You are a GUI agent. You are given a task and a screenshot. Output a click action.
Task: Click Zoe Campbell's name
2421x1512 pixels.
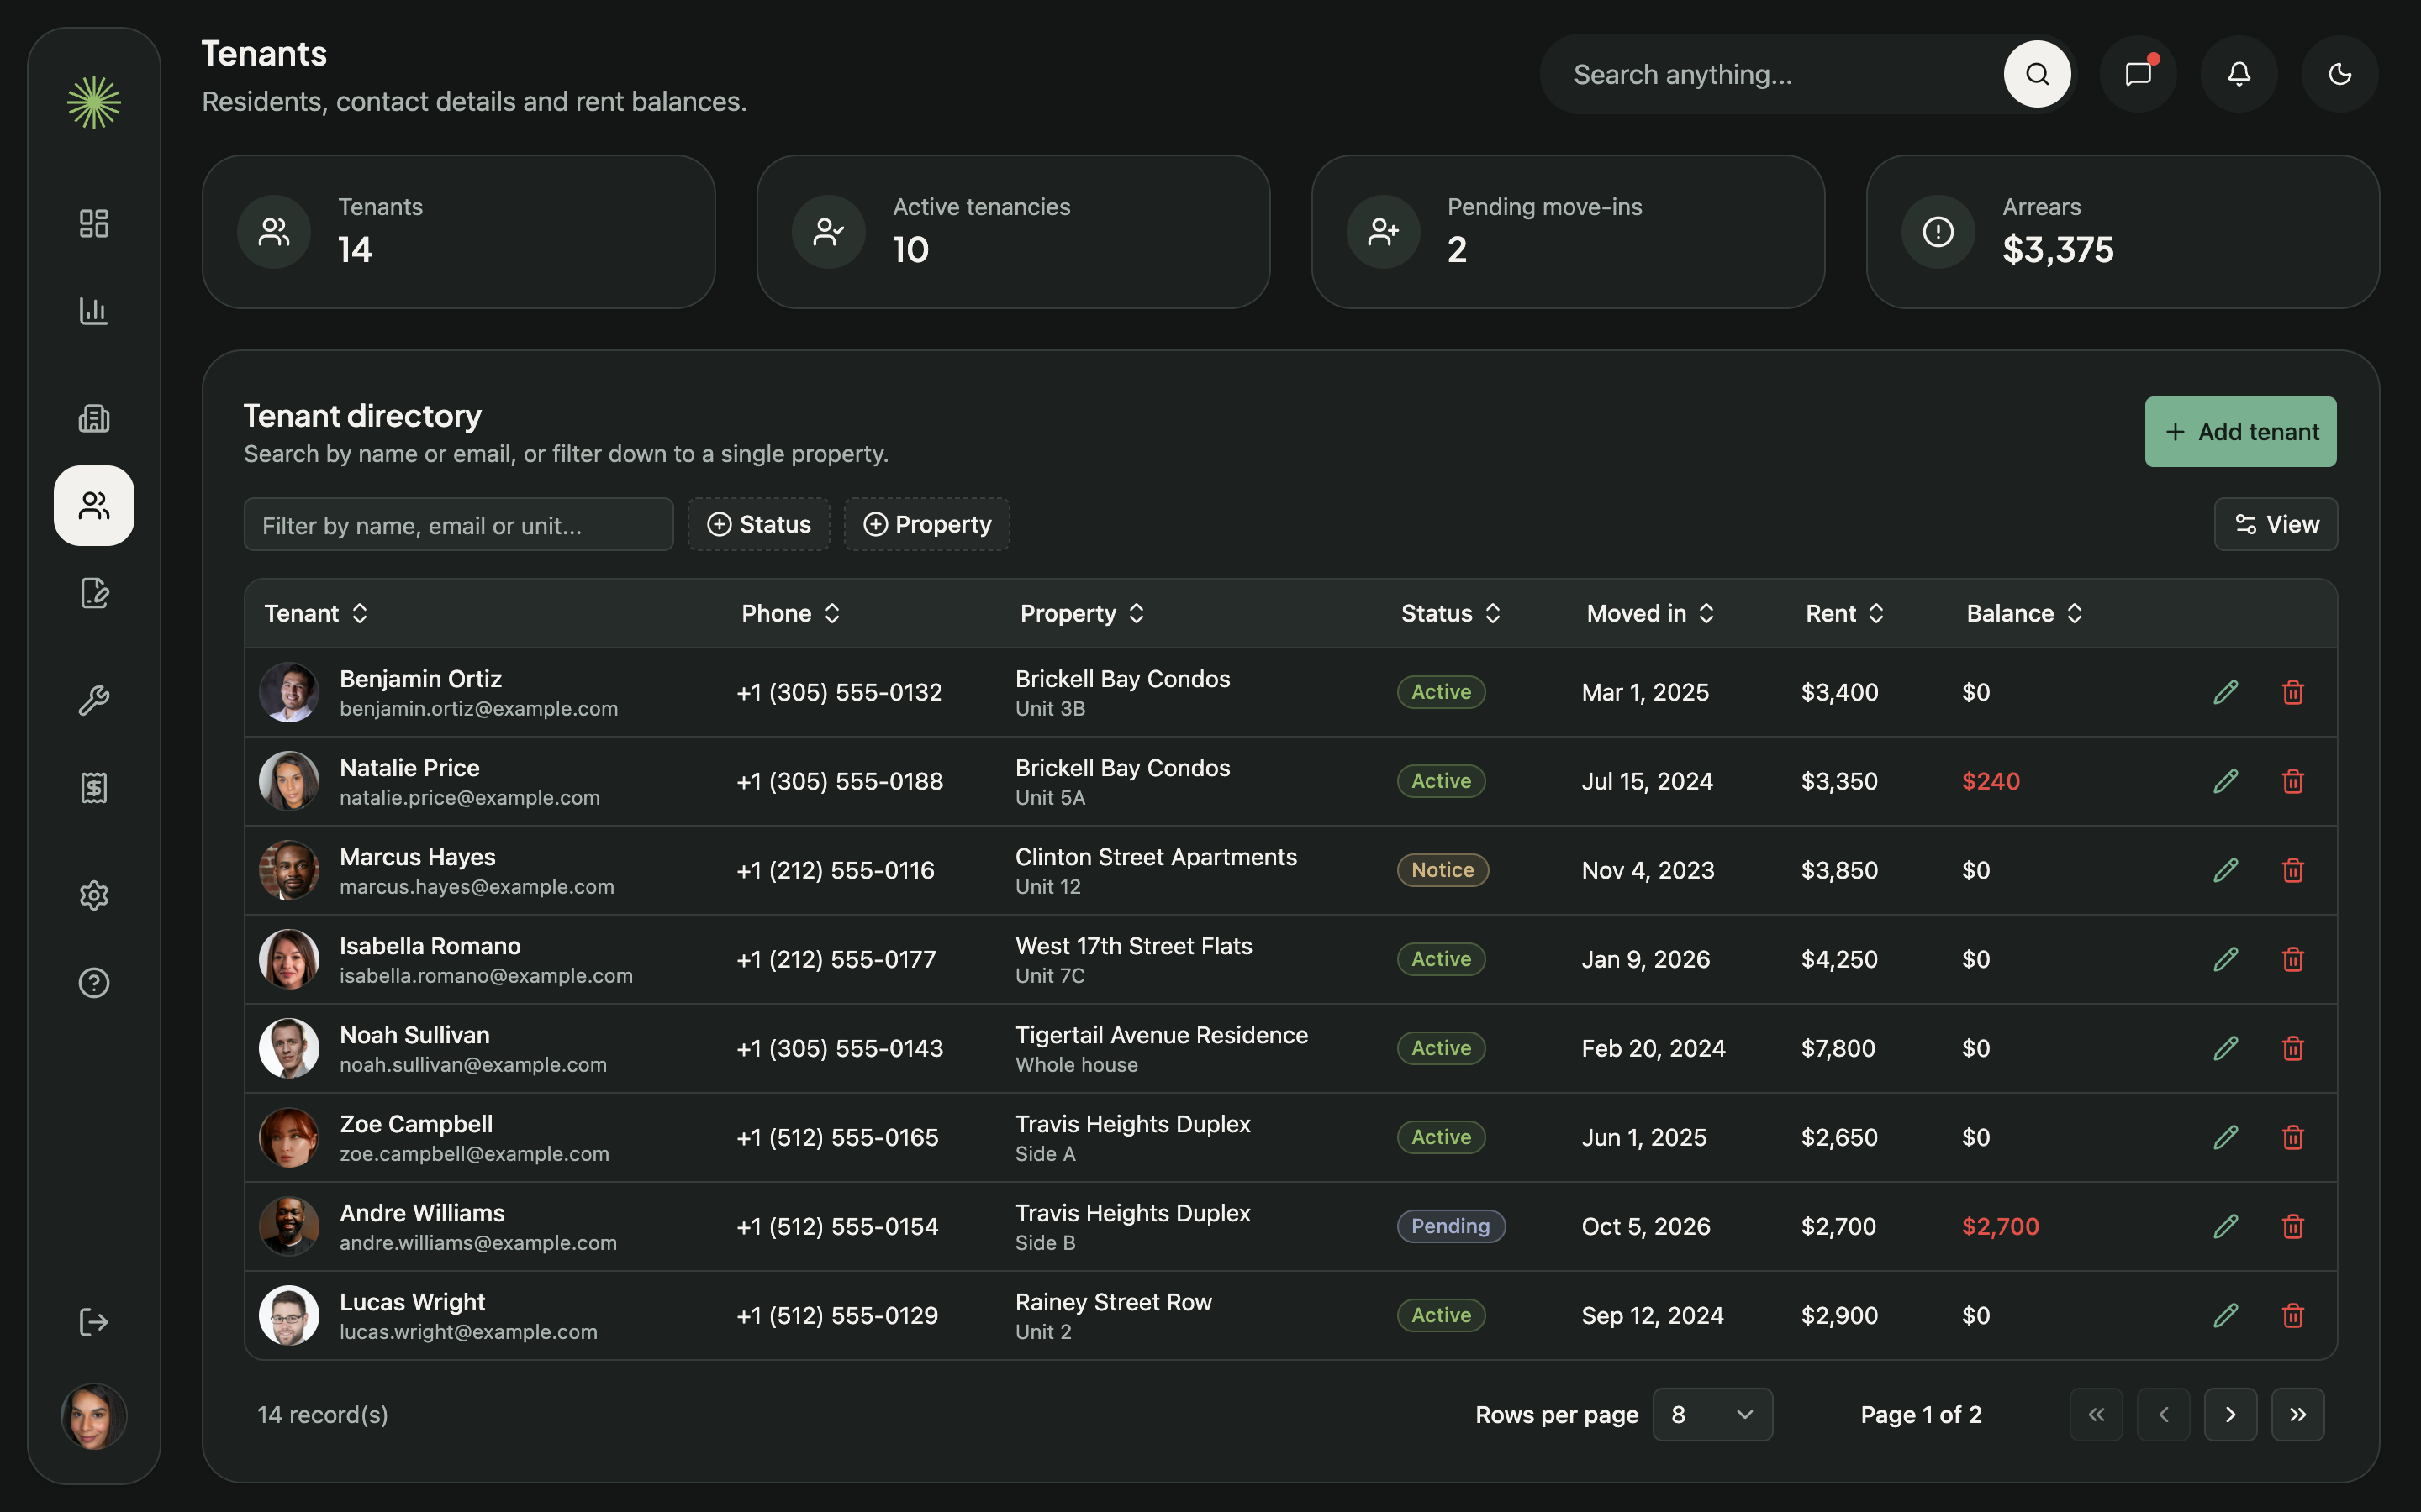tap(416, 1124)
